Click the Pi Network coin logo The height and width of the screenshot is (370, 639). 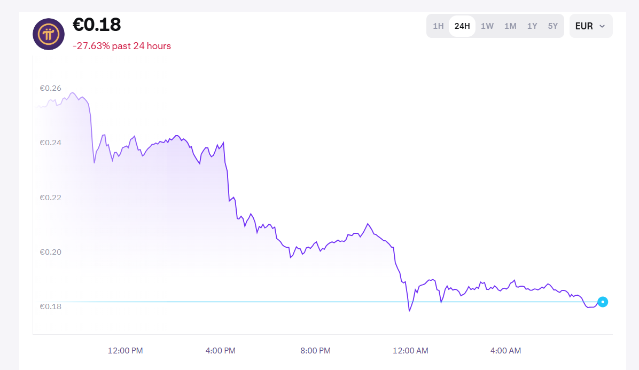49,34
